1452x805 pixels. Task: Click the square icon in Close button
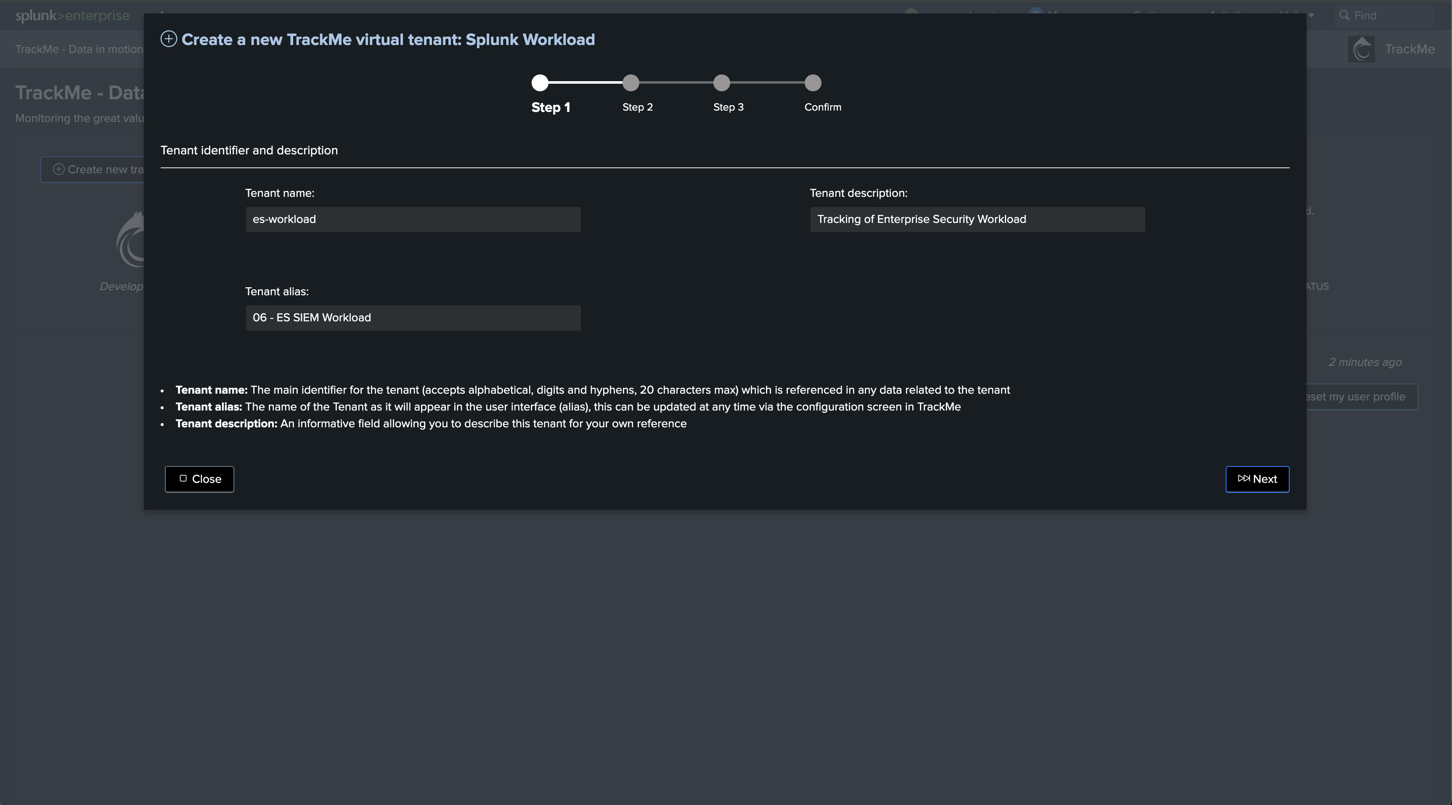click(183, 479)
